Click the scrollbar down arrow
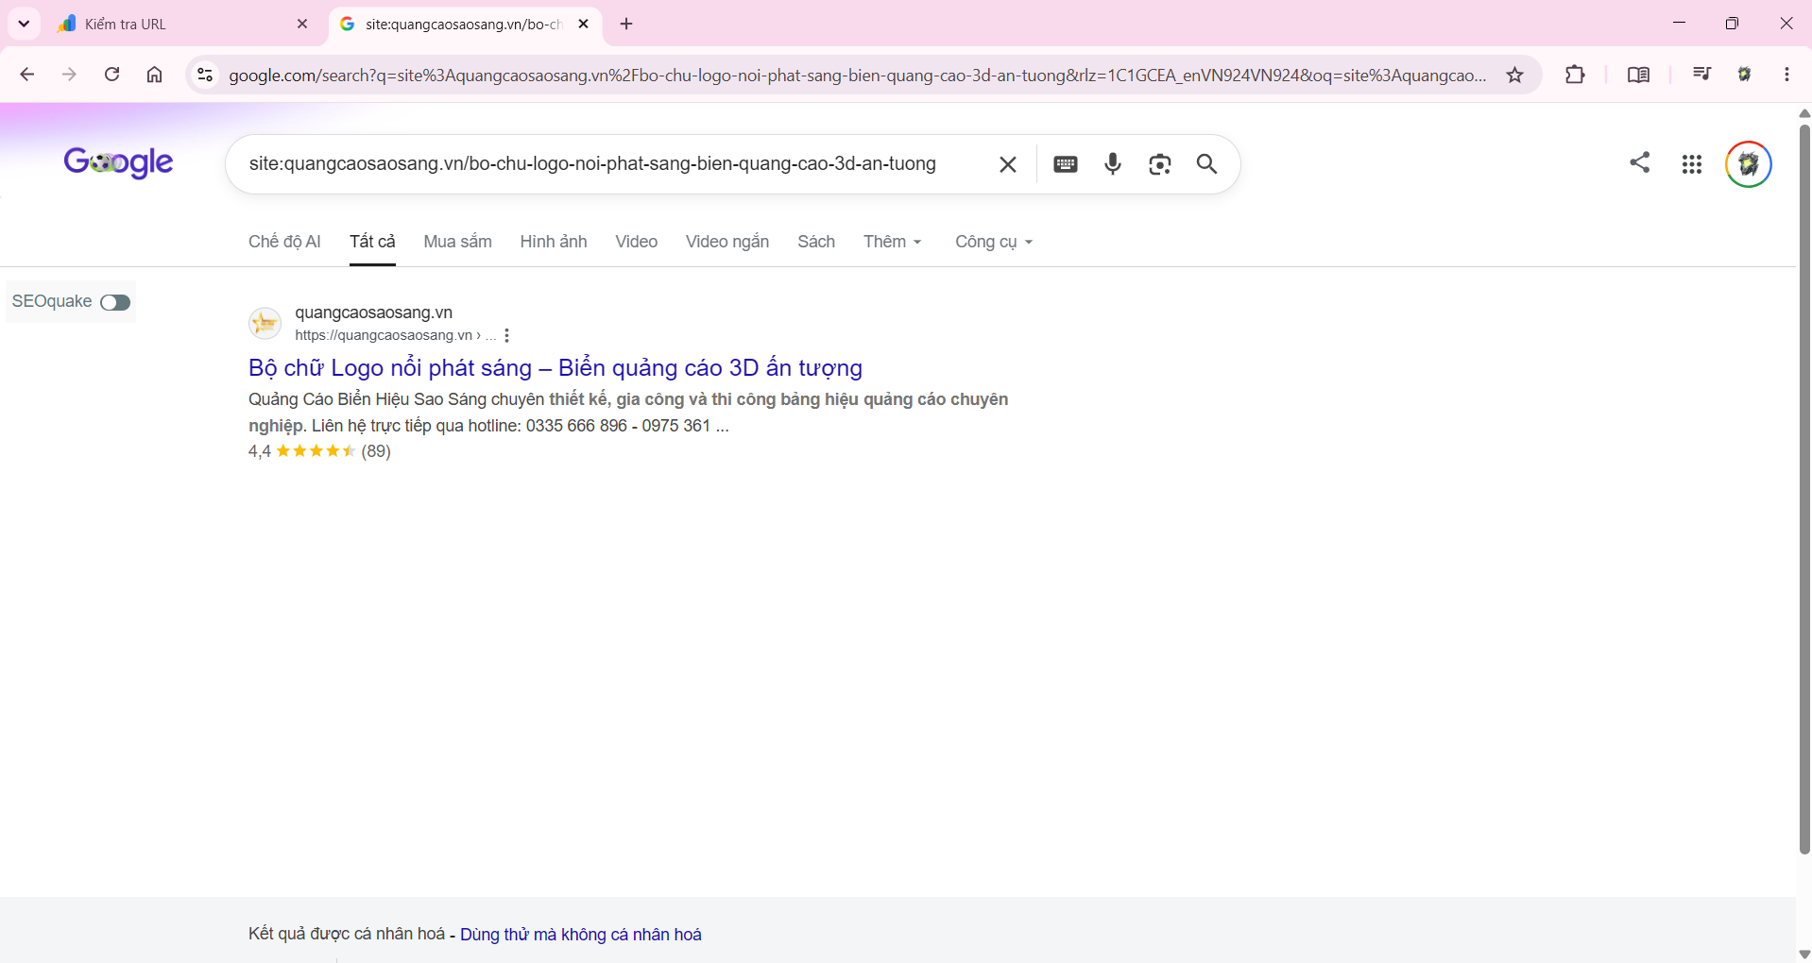Image resolution: width=1812 pixels, height=963 pixels. [x=1803, y=955]
